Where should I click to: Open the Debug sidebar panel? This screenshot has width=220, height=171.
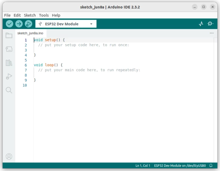[9, 76]
